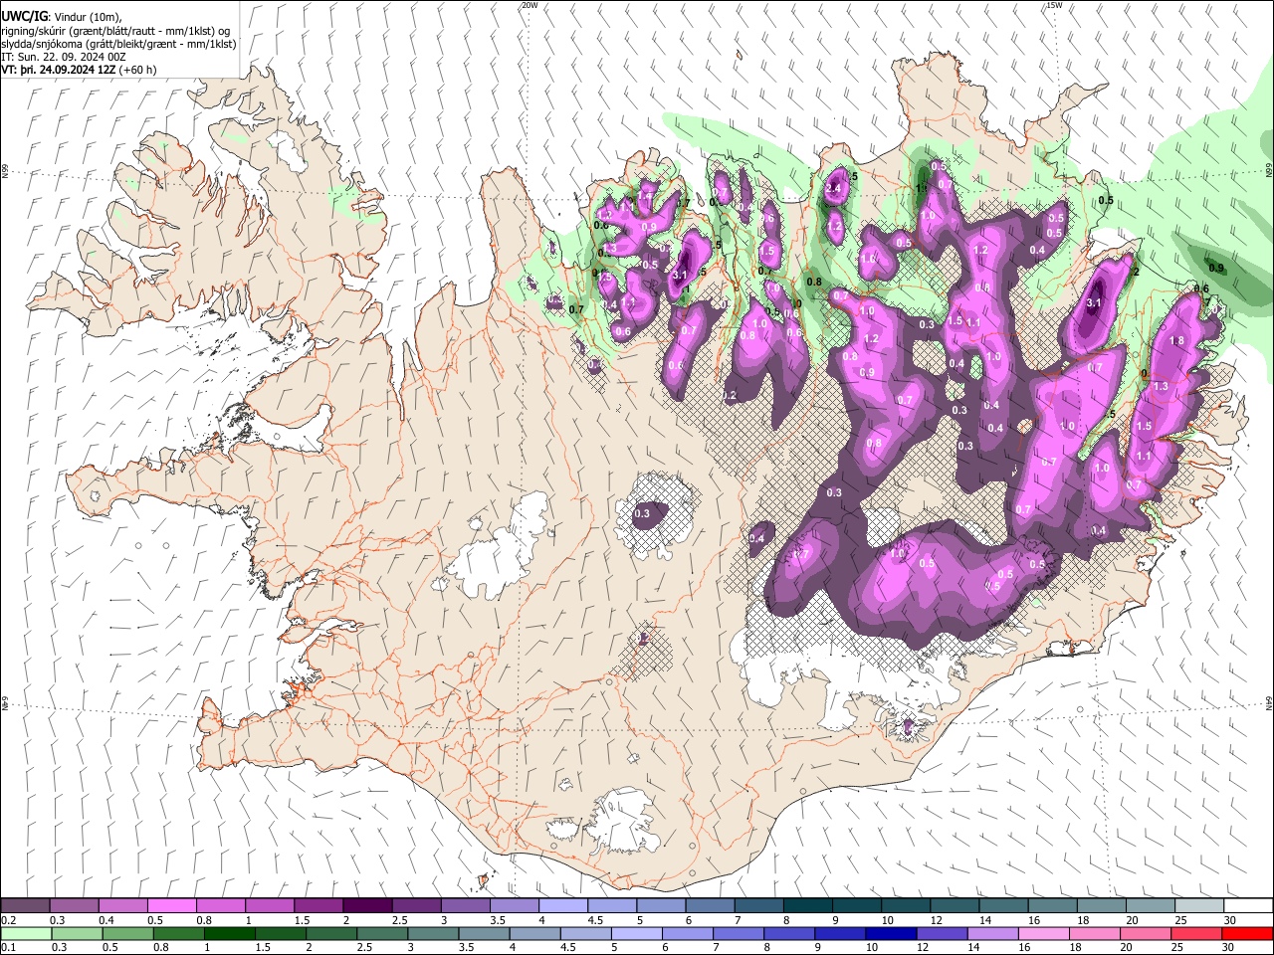
Task: Click the darkest green rain swatch between 1 and 1.5
Action: pyautogui.click(x=229, y=934)
